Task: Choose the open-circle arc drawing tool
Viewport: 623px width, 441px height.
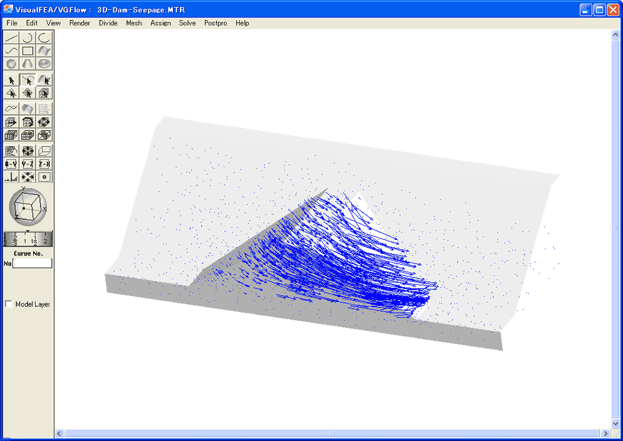Action: click(44, 38)
